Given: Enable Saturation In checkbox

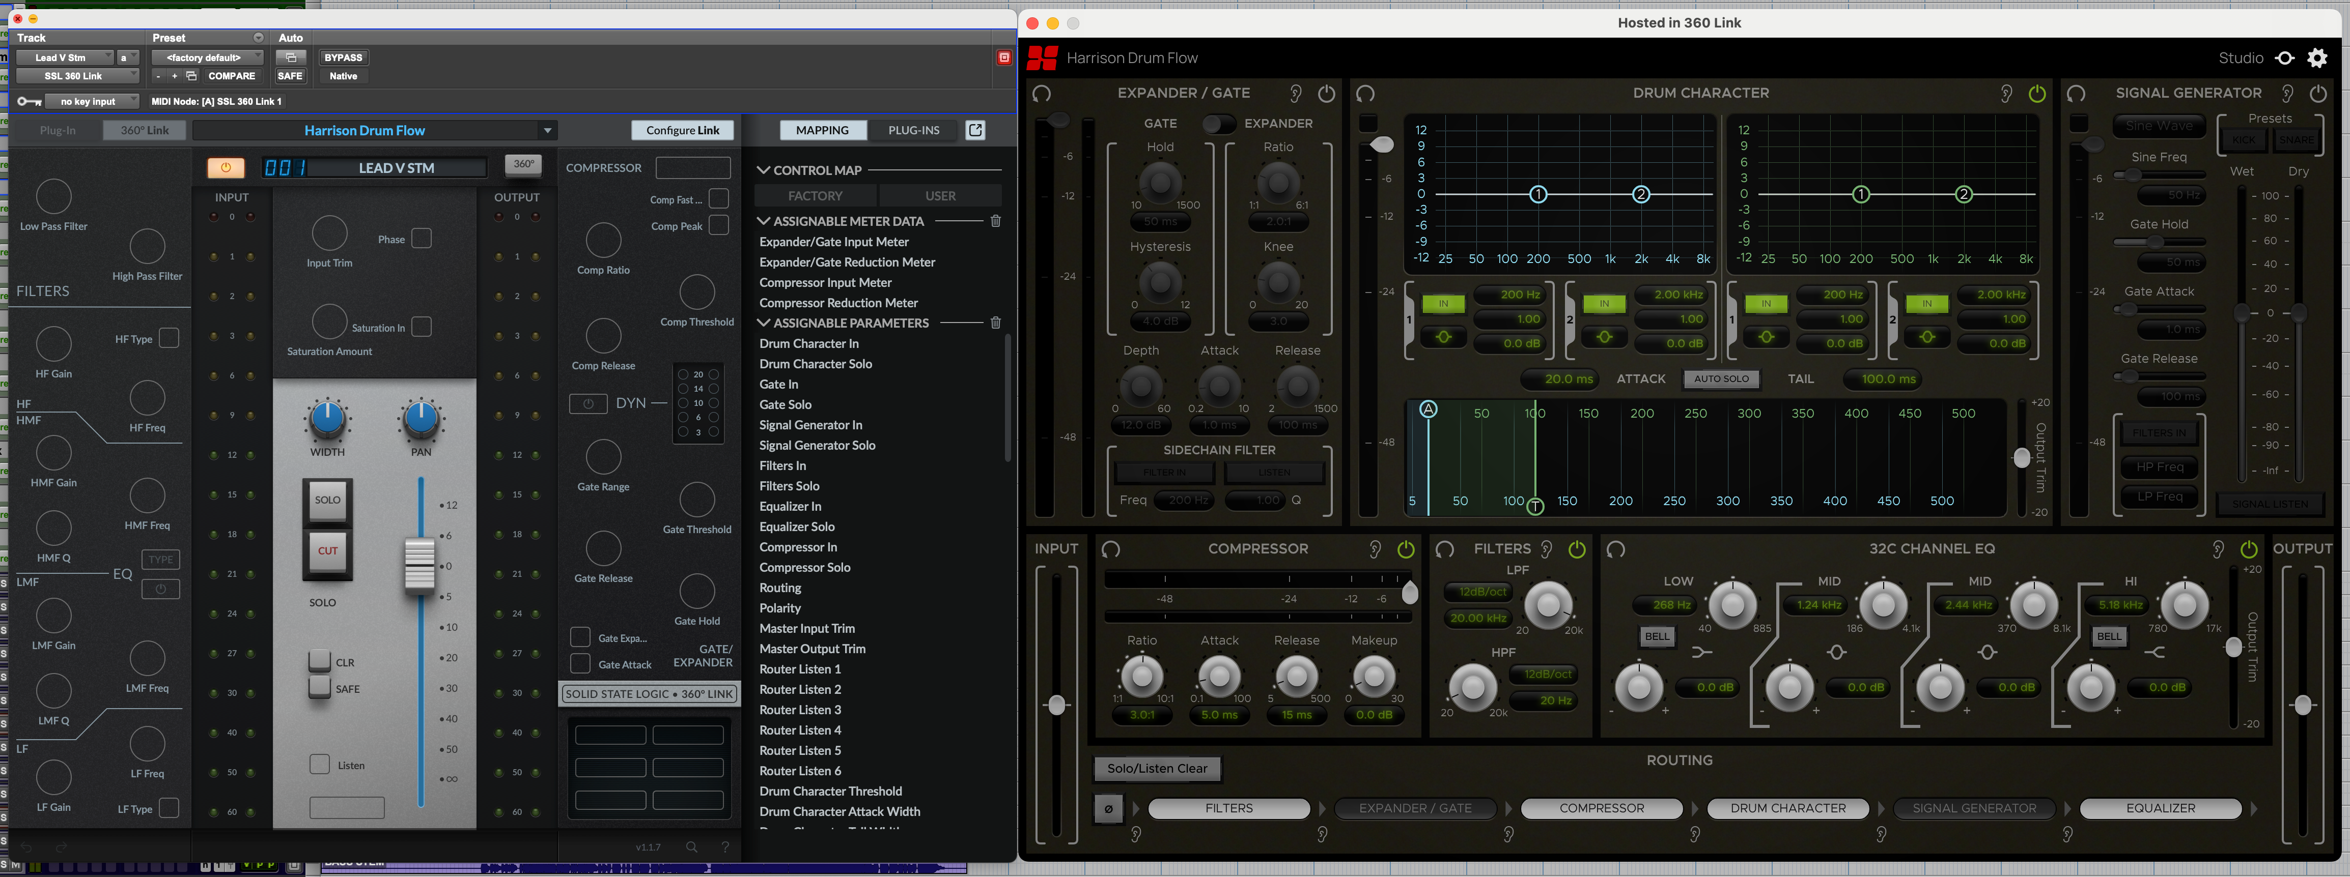Looking at the screenshot, I should coord(421,327).
